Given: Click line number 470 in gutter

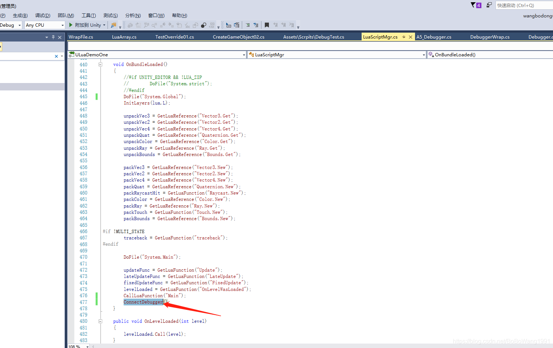Looking at the screenshot, I should point(83,257).
